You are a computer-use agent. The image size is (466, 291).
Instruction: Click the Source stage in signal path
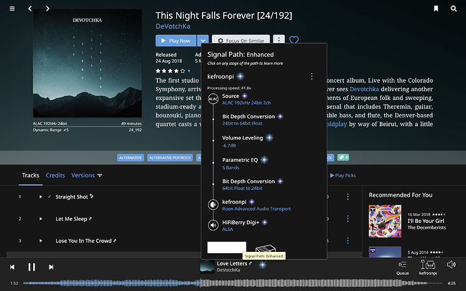pyautogui.click(x=247, y=99)
